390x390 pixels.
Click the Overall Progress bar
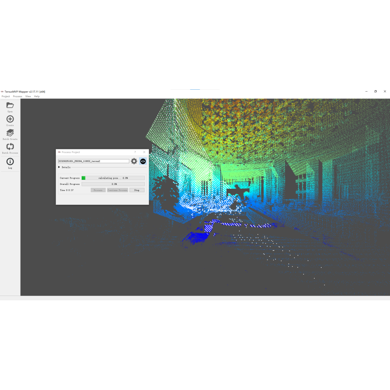pos(113,184)
